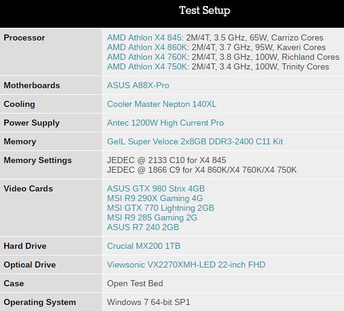Click the Test Setup table header
Image resolution: width=344 pixels, height=311 pixels.
[x=205, y=10]
